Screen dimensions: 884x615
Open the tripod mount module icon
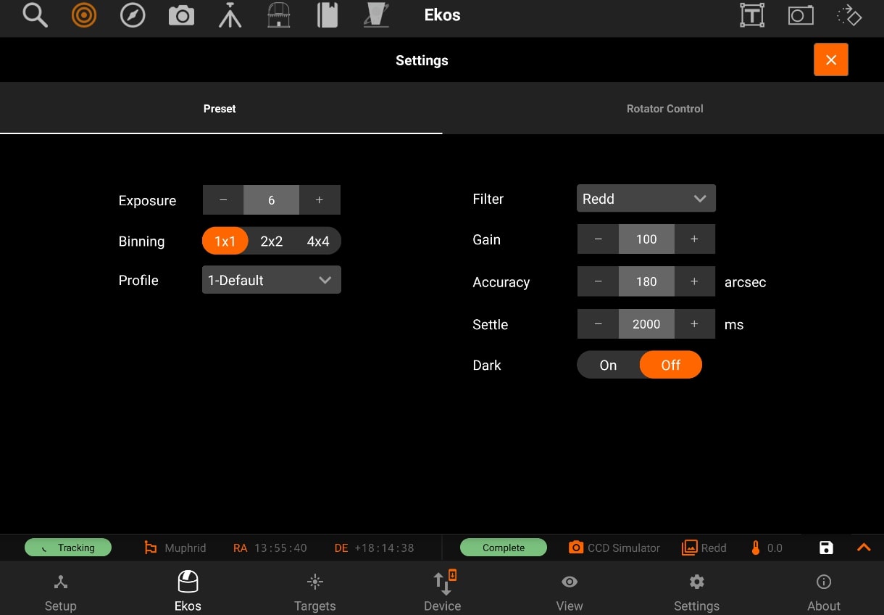coord(230,15)
